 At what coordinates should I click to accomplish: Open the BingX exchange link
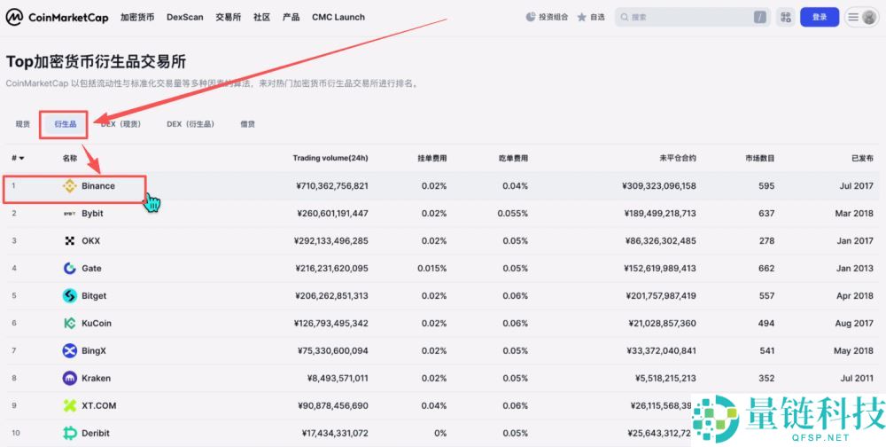click(x=93, y=351)
